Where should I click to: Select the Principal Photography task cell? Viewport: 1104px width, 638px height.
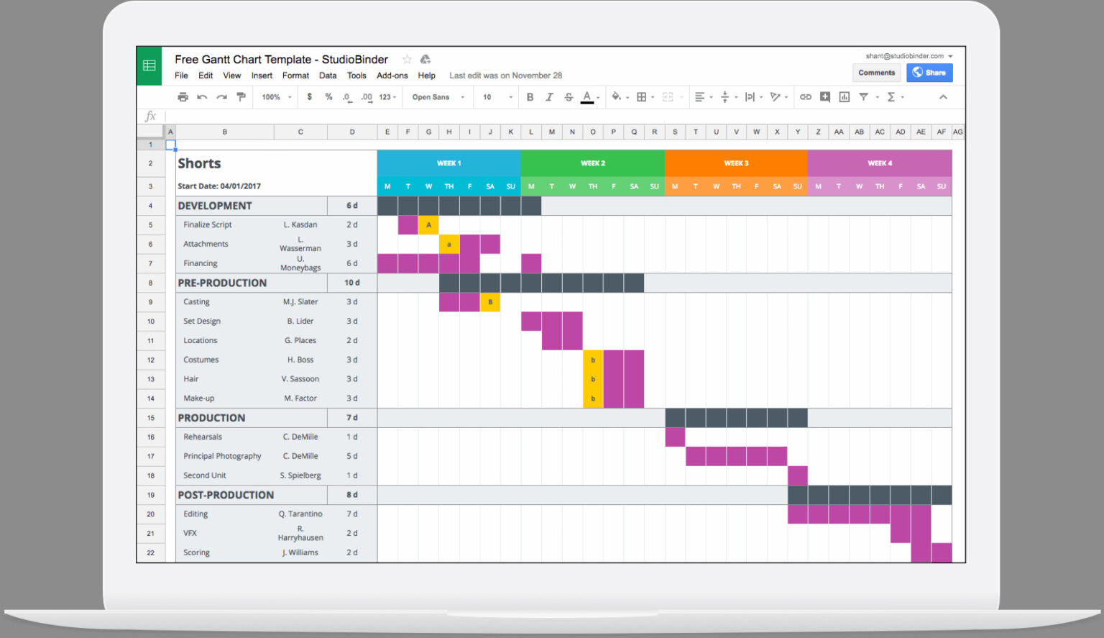coord(225,456)
